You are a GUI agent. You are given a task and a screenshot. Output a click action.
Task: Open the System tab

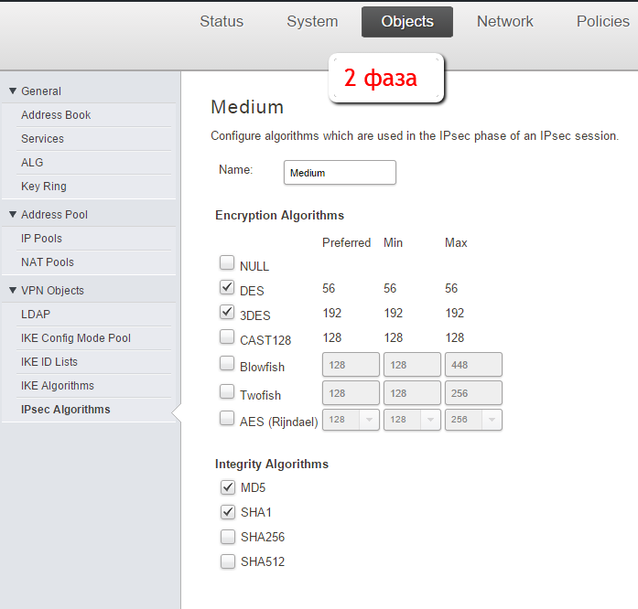(x=312, y=22)
